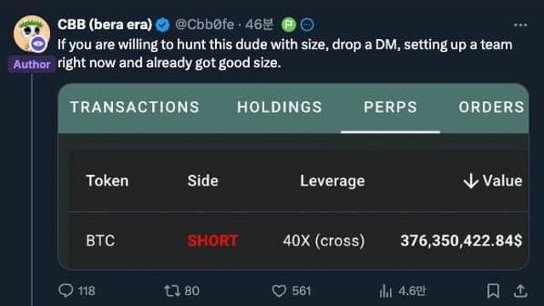Open the three-dot more options menu
544x306 pixels.
click(520, 25)
